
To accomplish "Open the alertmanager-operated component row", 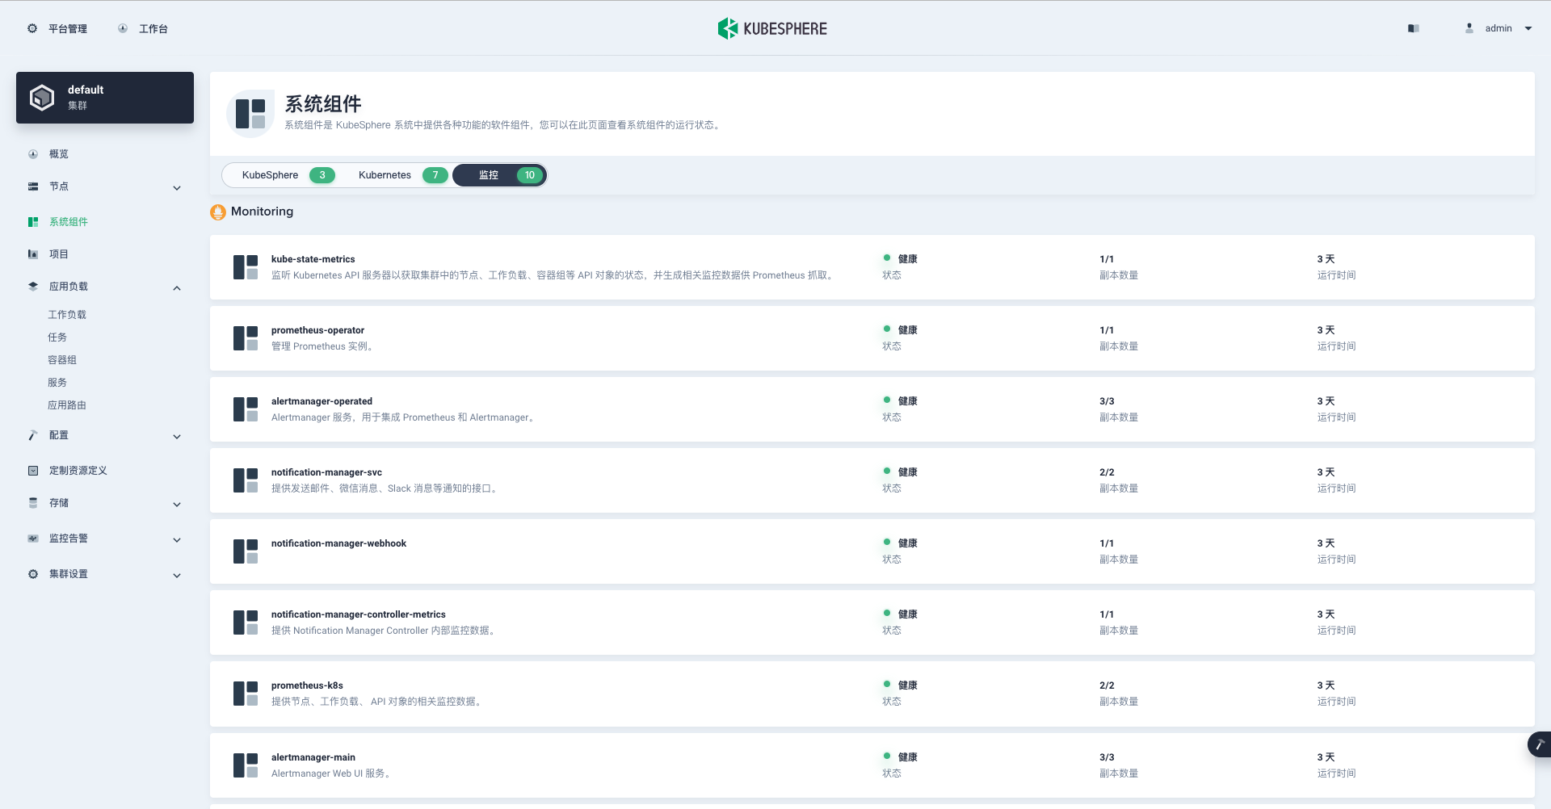I will [872, 409].
